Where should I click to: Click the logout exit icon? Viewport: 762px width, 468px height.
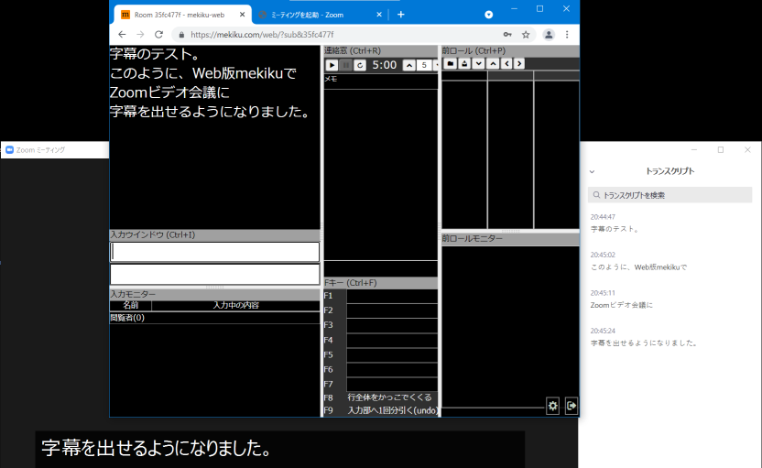[571, 406]
